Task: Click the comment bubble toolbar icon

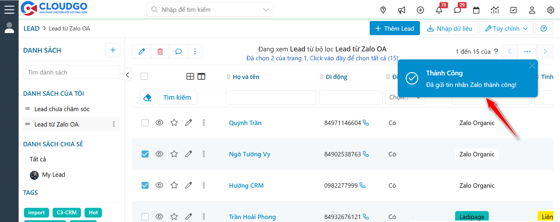Action: click(178, 51)
